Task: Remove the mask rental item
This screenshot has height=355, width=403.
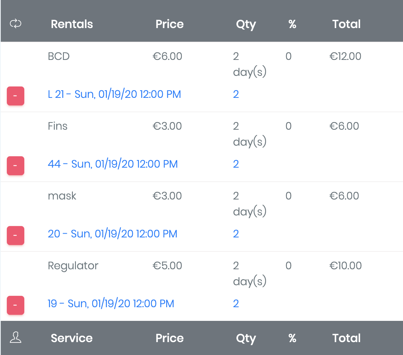Action: pos(16,235)
